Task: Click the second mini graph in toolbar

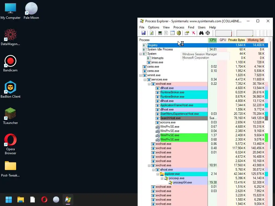Action: [x=245, y=33]
